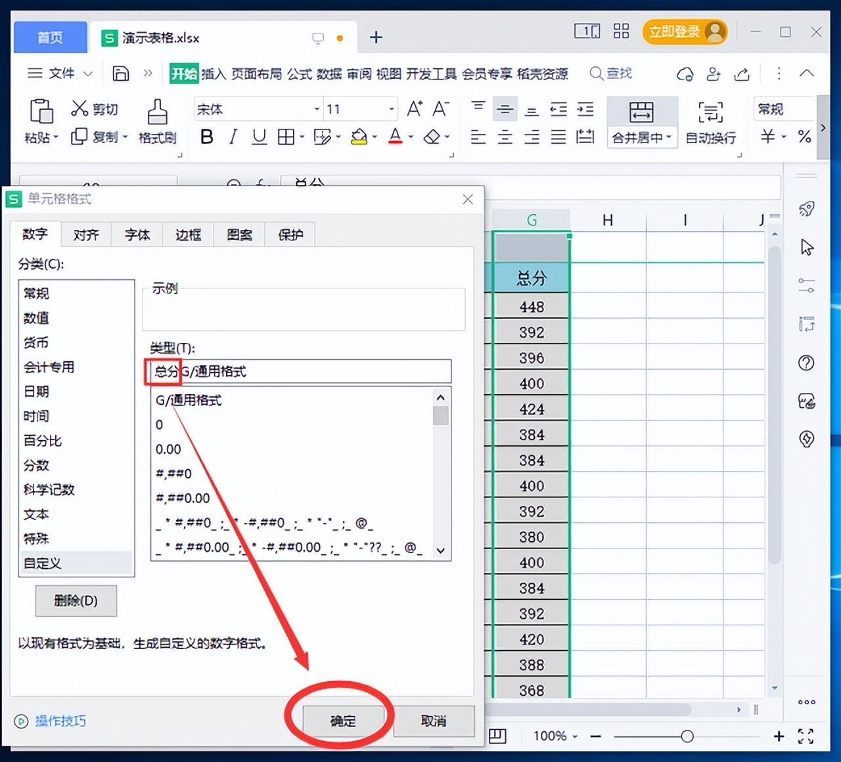Open the 操作技巧 help link
The width and height of the screenshot is (841, 762).
60,721
